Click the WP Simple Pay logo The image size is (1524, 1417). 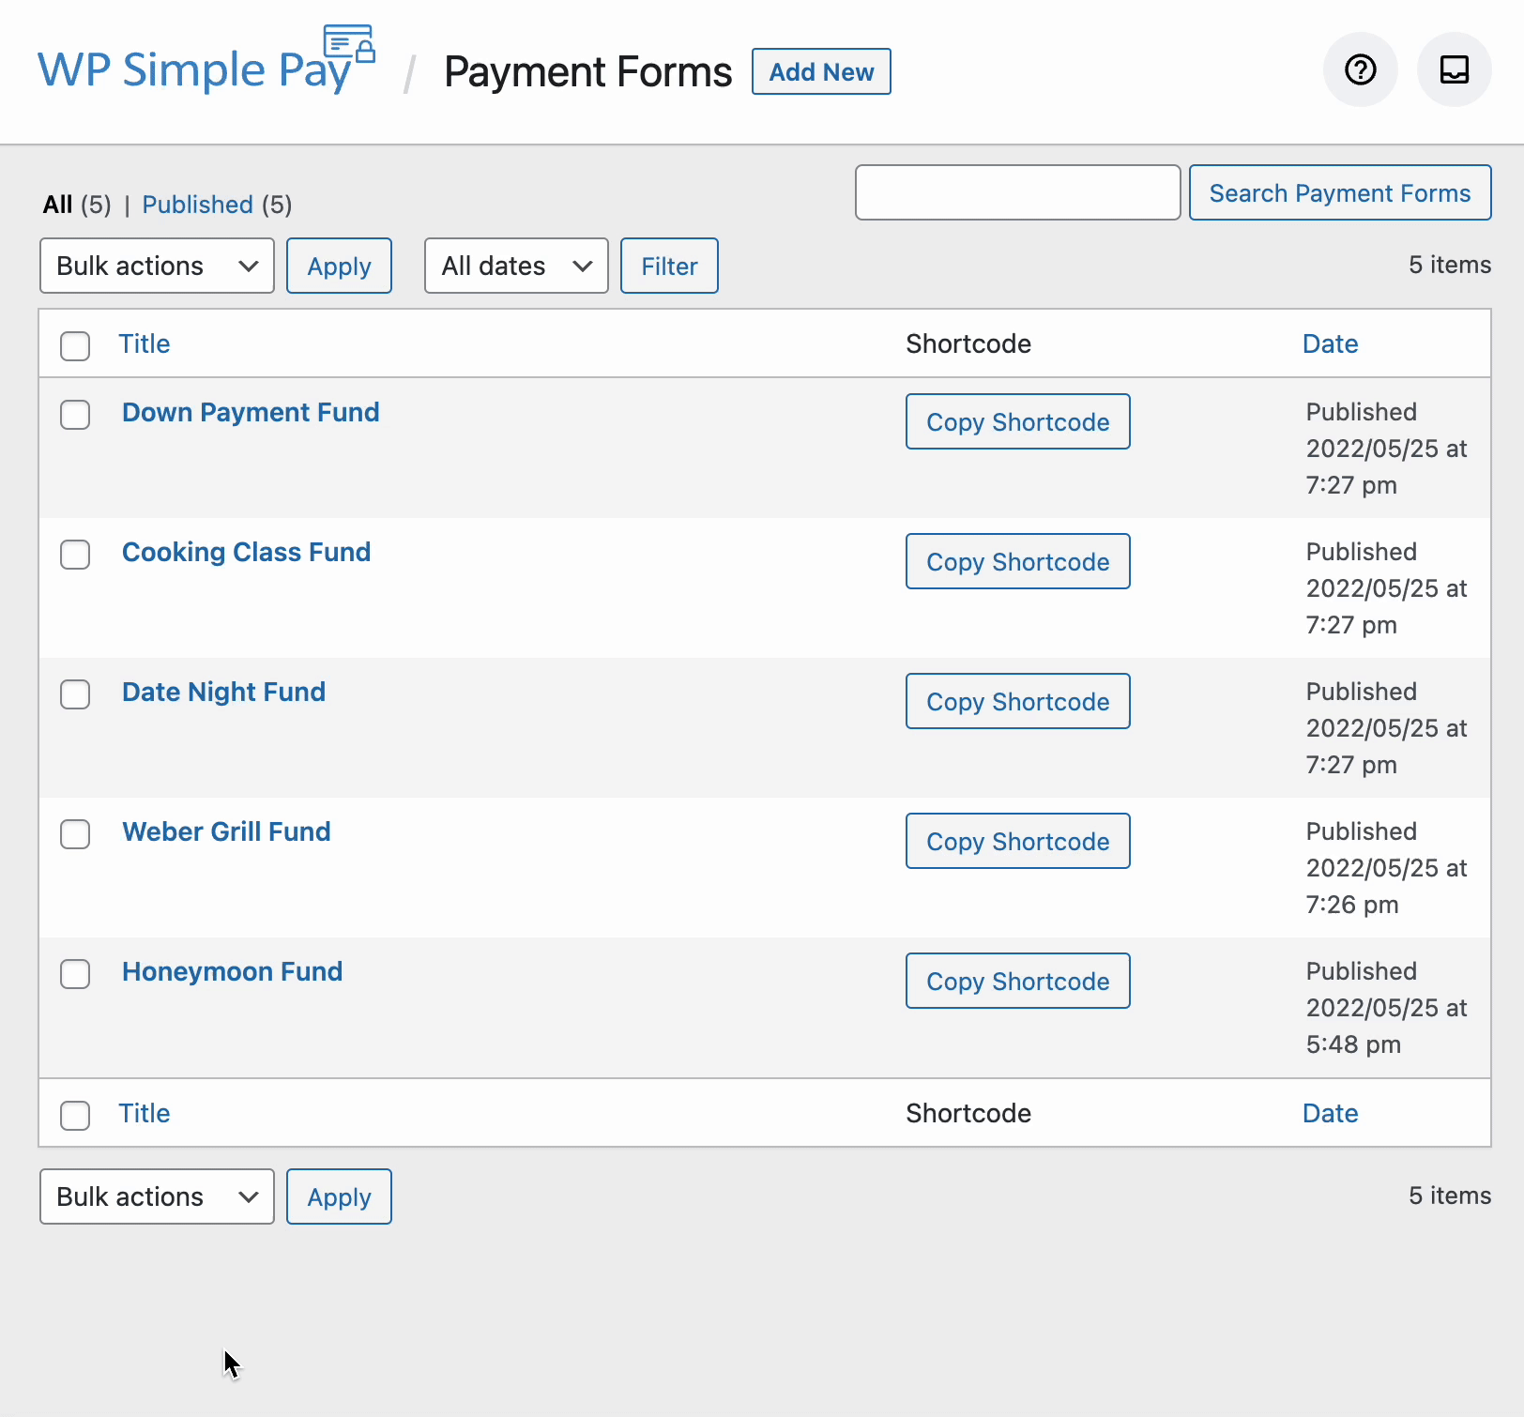206,66
